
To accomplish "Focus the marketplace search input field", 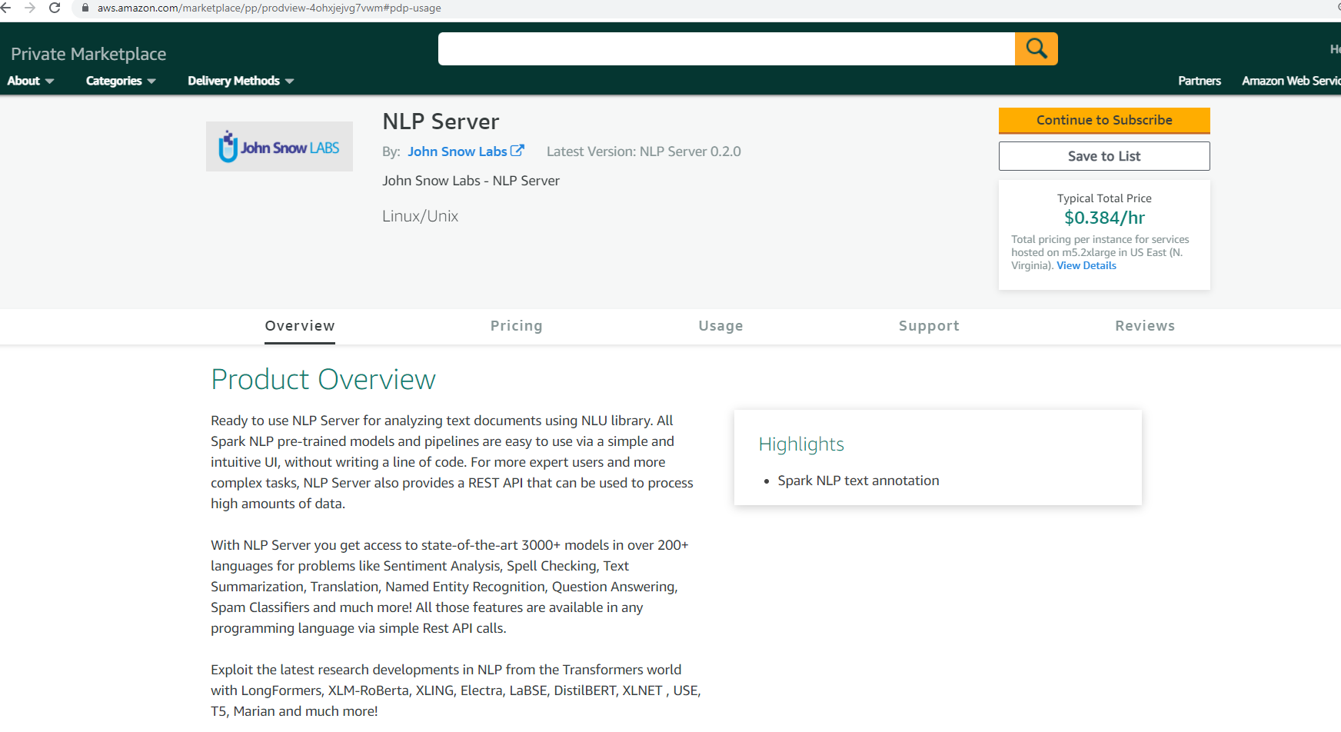I will (x=727, y=48).
